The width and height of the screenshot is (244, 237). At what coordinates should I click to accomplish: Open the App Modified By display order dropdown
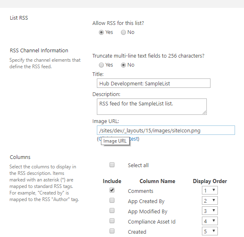click(x=210, y=211)
